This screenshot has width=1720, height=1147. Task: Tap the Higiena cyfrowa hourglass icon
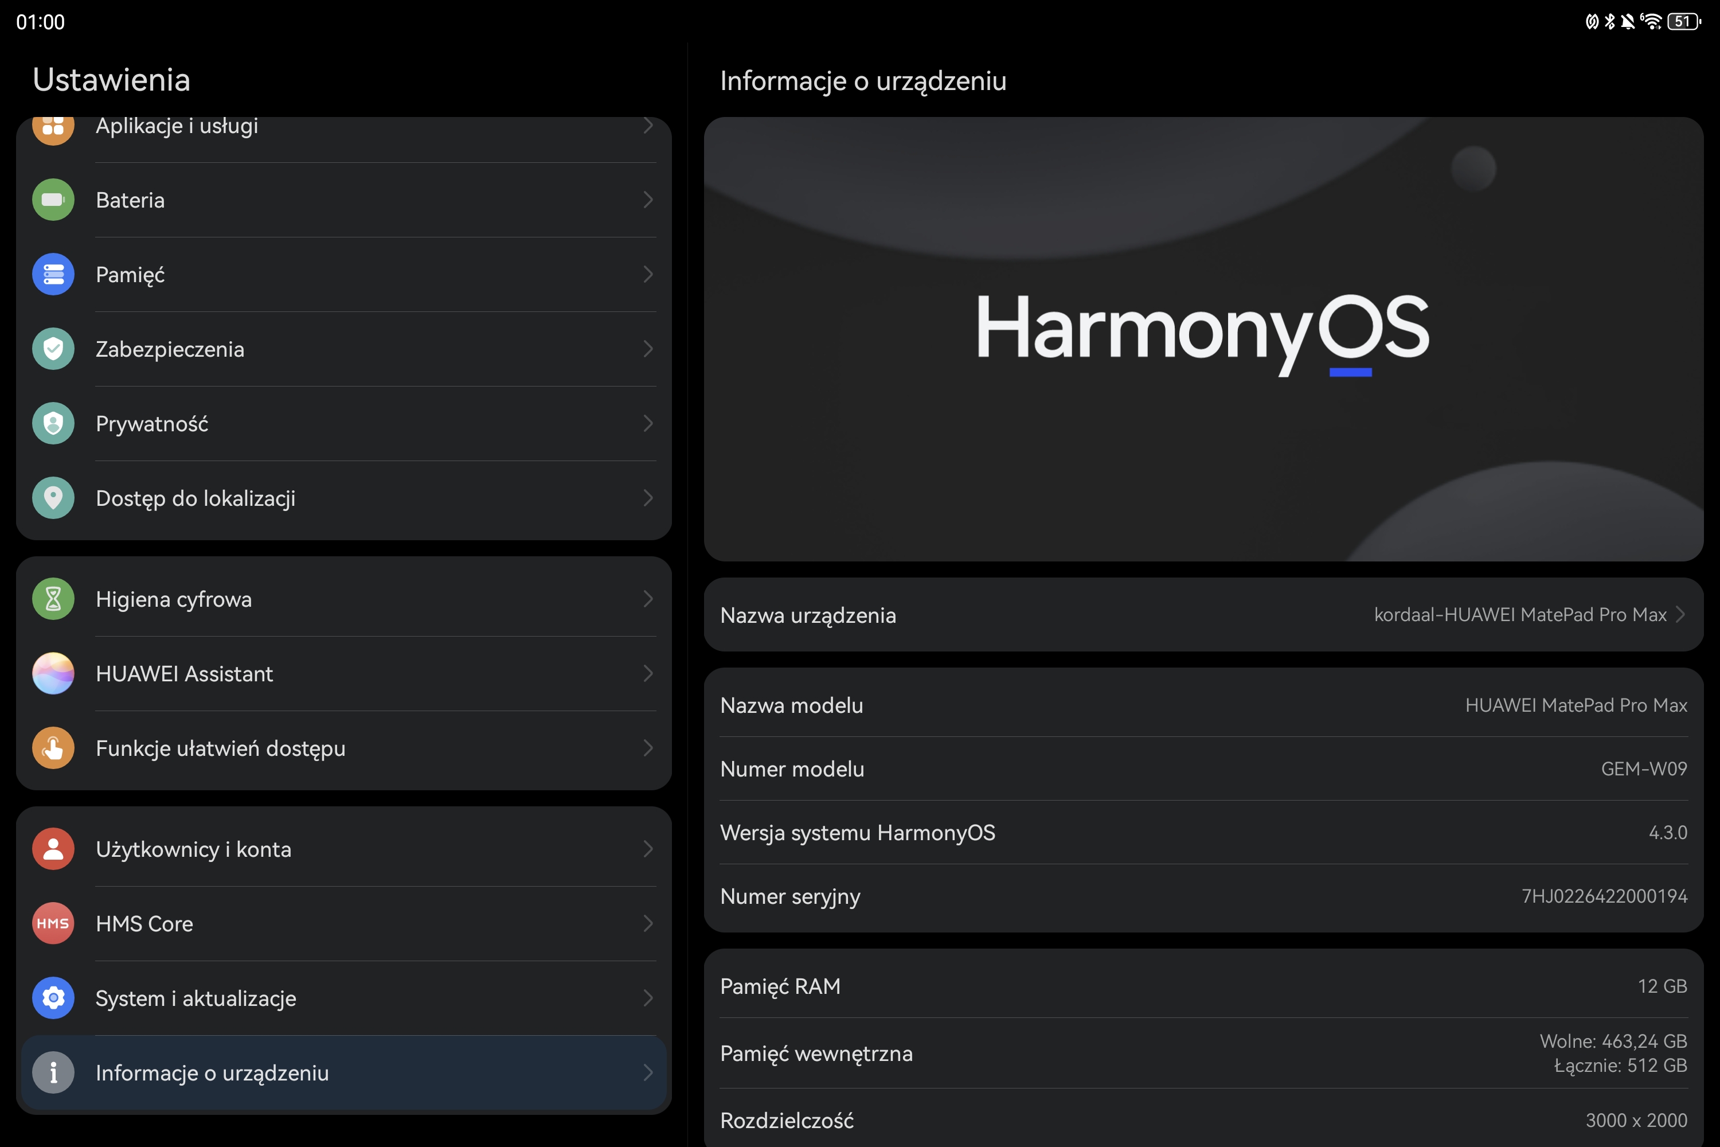53,599
